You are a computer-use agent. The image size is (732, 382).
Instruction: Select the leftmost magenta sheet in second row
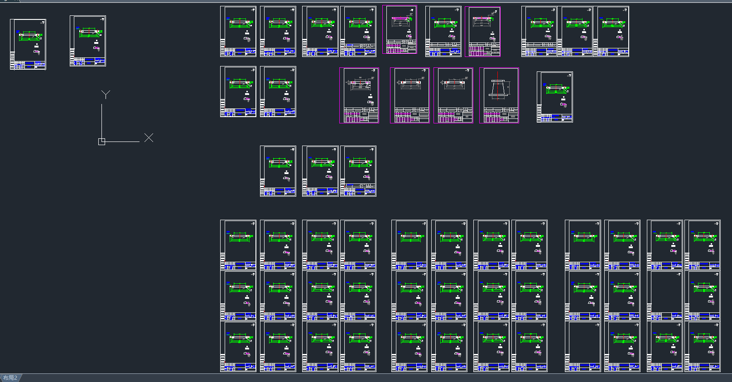[x=359, y=95]
